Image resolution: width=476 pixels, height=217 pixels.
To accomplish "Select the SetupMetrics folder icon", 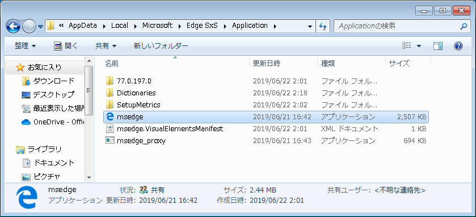I will click(x=109, y=105).
